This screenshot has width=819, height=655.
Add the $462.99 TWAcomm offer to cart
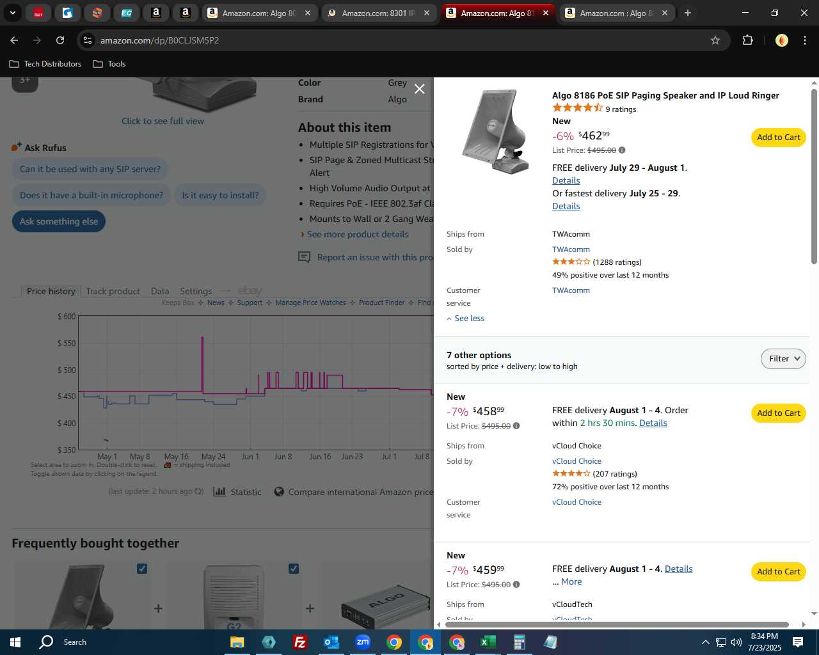(778, 138)
